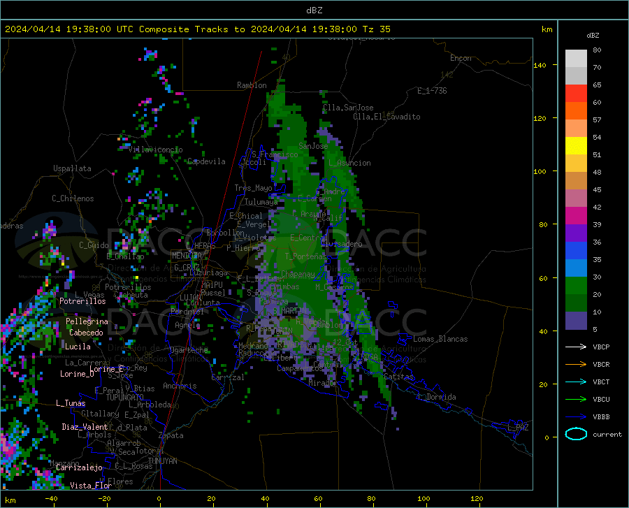The width and height of the screenshot is (629, 508).
Task: Select the bright green 20 dBZ color swatch
Action: (x=576, y=286)
